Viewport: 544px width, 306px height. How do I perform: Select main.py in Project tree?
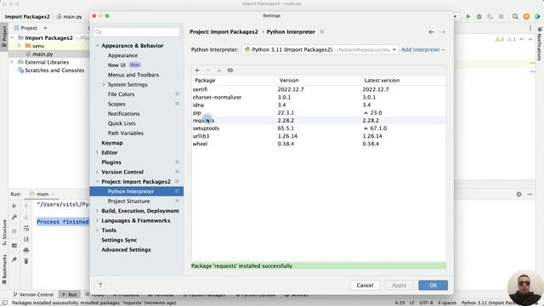[42, 54]
